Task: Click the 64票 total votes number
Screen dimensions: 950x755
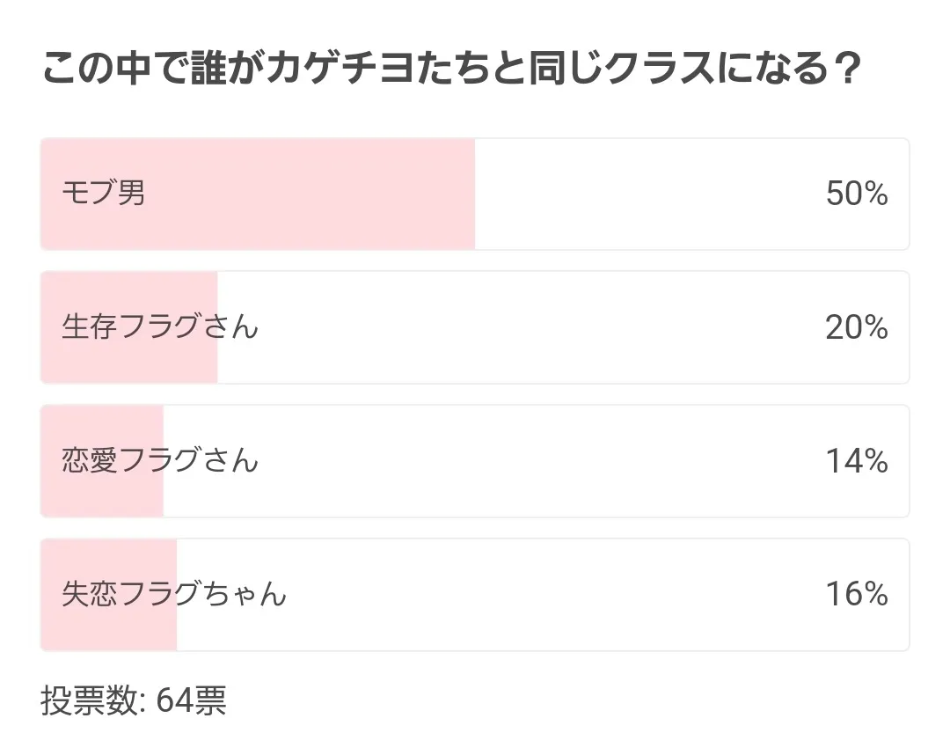Action: point(191,701)
